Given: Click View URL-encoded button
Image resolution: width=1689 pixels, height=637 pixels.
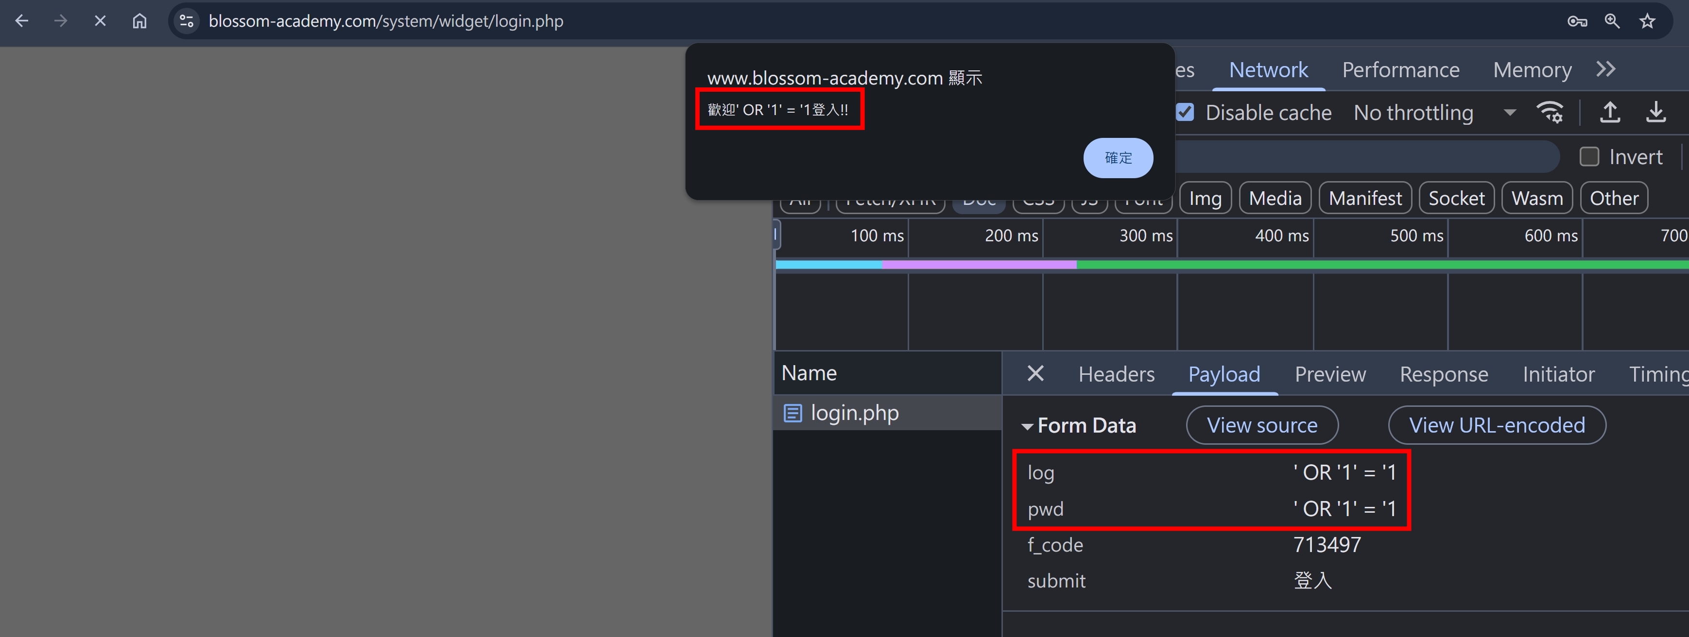Looking at the screenshot, I should [1497, 425].
